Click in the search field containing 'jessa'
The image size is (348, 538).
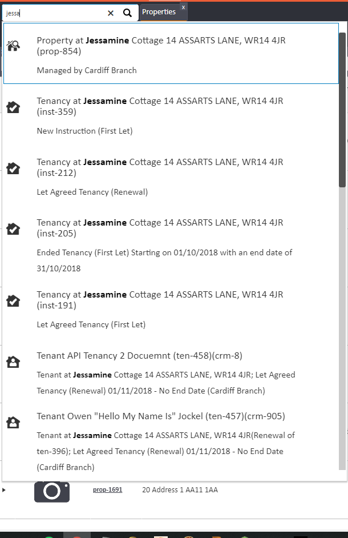pyautogui.click(x=57, y=13)
